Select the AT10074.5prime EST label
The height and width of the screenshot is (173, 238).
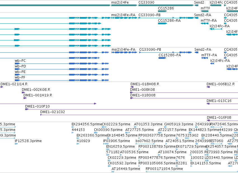point(172,152)
